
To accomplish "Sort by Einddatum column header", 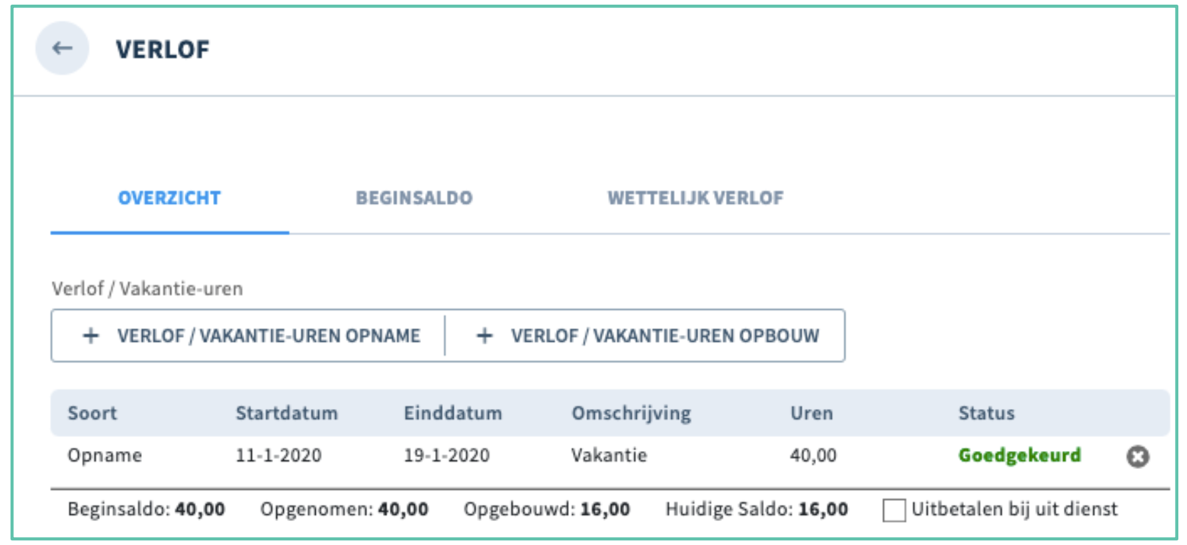I will pyautogui.click(x=453, y=413).
